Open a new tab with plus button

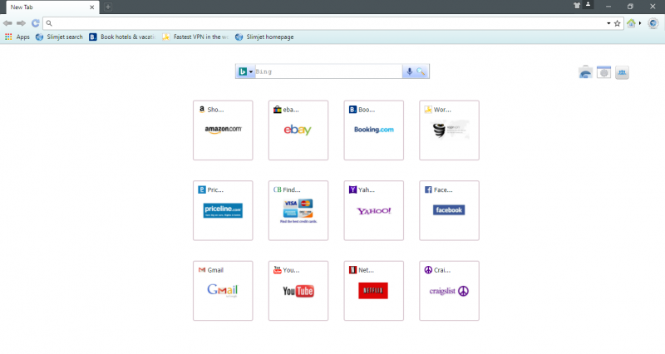[108, 7]
